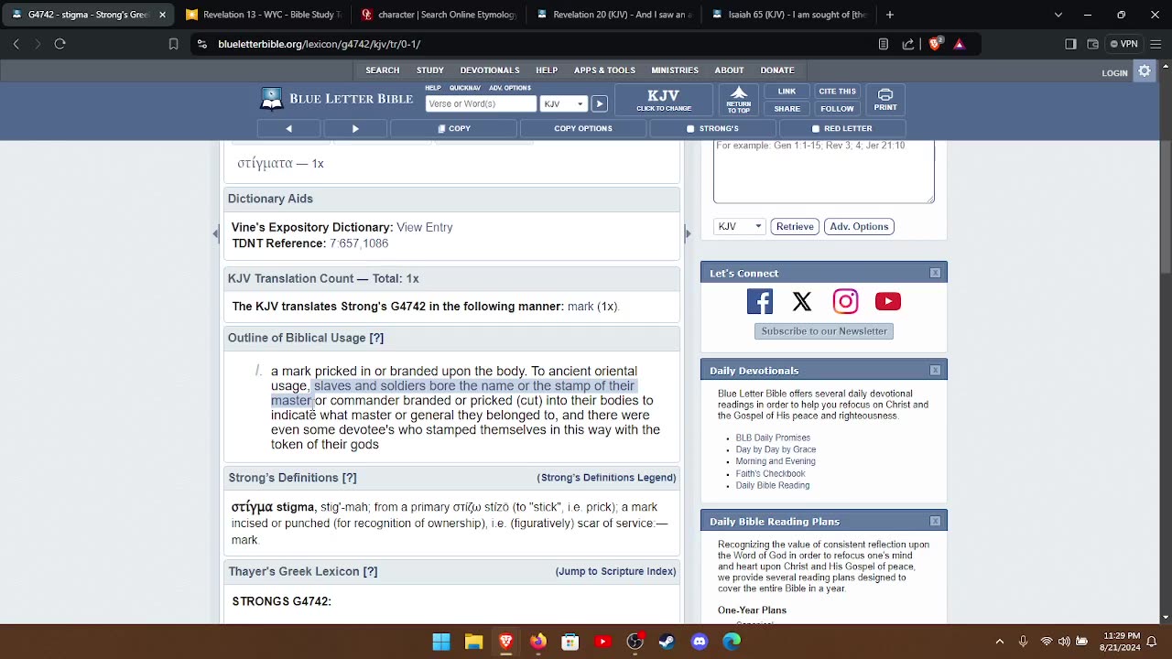Click KJV Click to Change selector
Image resolution: width=1172 pixels, height=659 pixels.
coord(664,100)
